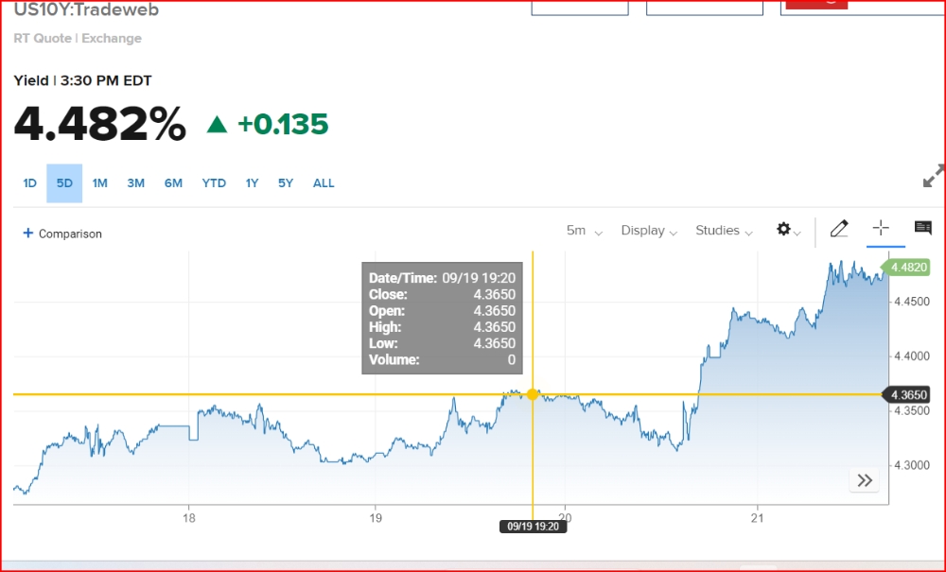This screenshot has height=572, width=946.
Task: Click the date label 18 on axis
Action: [189, 518]
